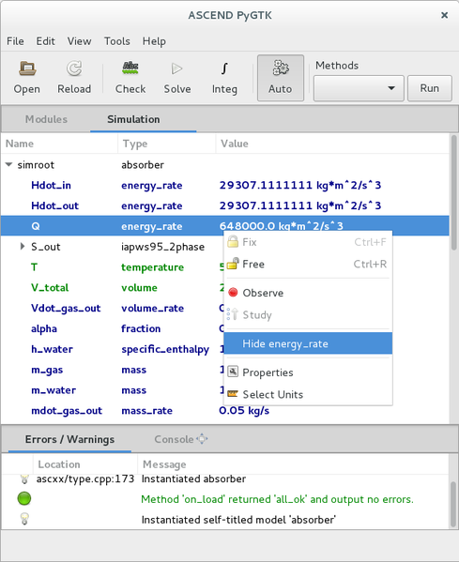459x562 pixels.
Task: Click the Open toolbar icon
Action: tap(27, 68)
